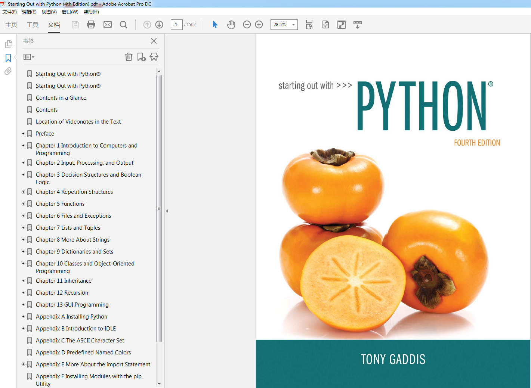The width and height of the screenshot is (531, 388).
Task: Expand Chapter 3 Decision Structures bookmark
Action: click(23, 174)
